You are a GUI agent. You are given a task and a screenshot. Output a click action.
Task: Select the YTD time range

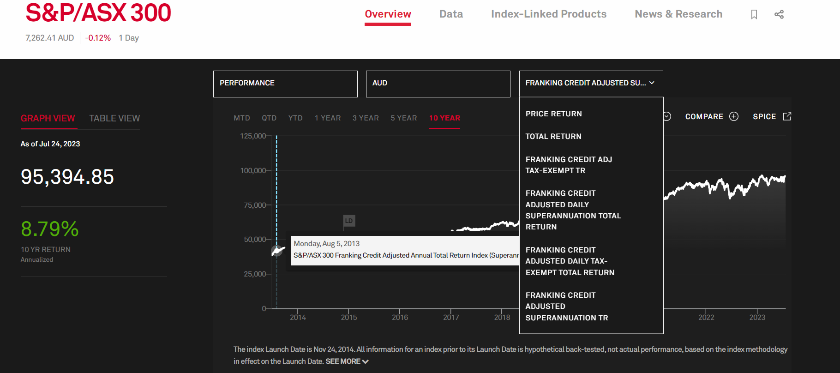[x=295, y=118]
